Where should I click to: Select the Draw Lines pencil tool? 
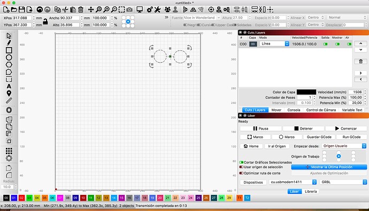tap(9, 43)
